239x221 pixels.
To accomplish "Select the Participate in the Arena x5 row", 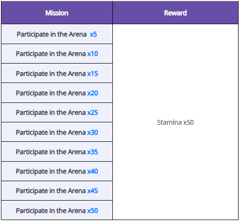I will click(x=57, y=34).
